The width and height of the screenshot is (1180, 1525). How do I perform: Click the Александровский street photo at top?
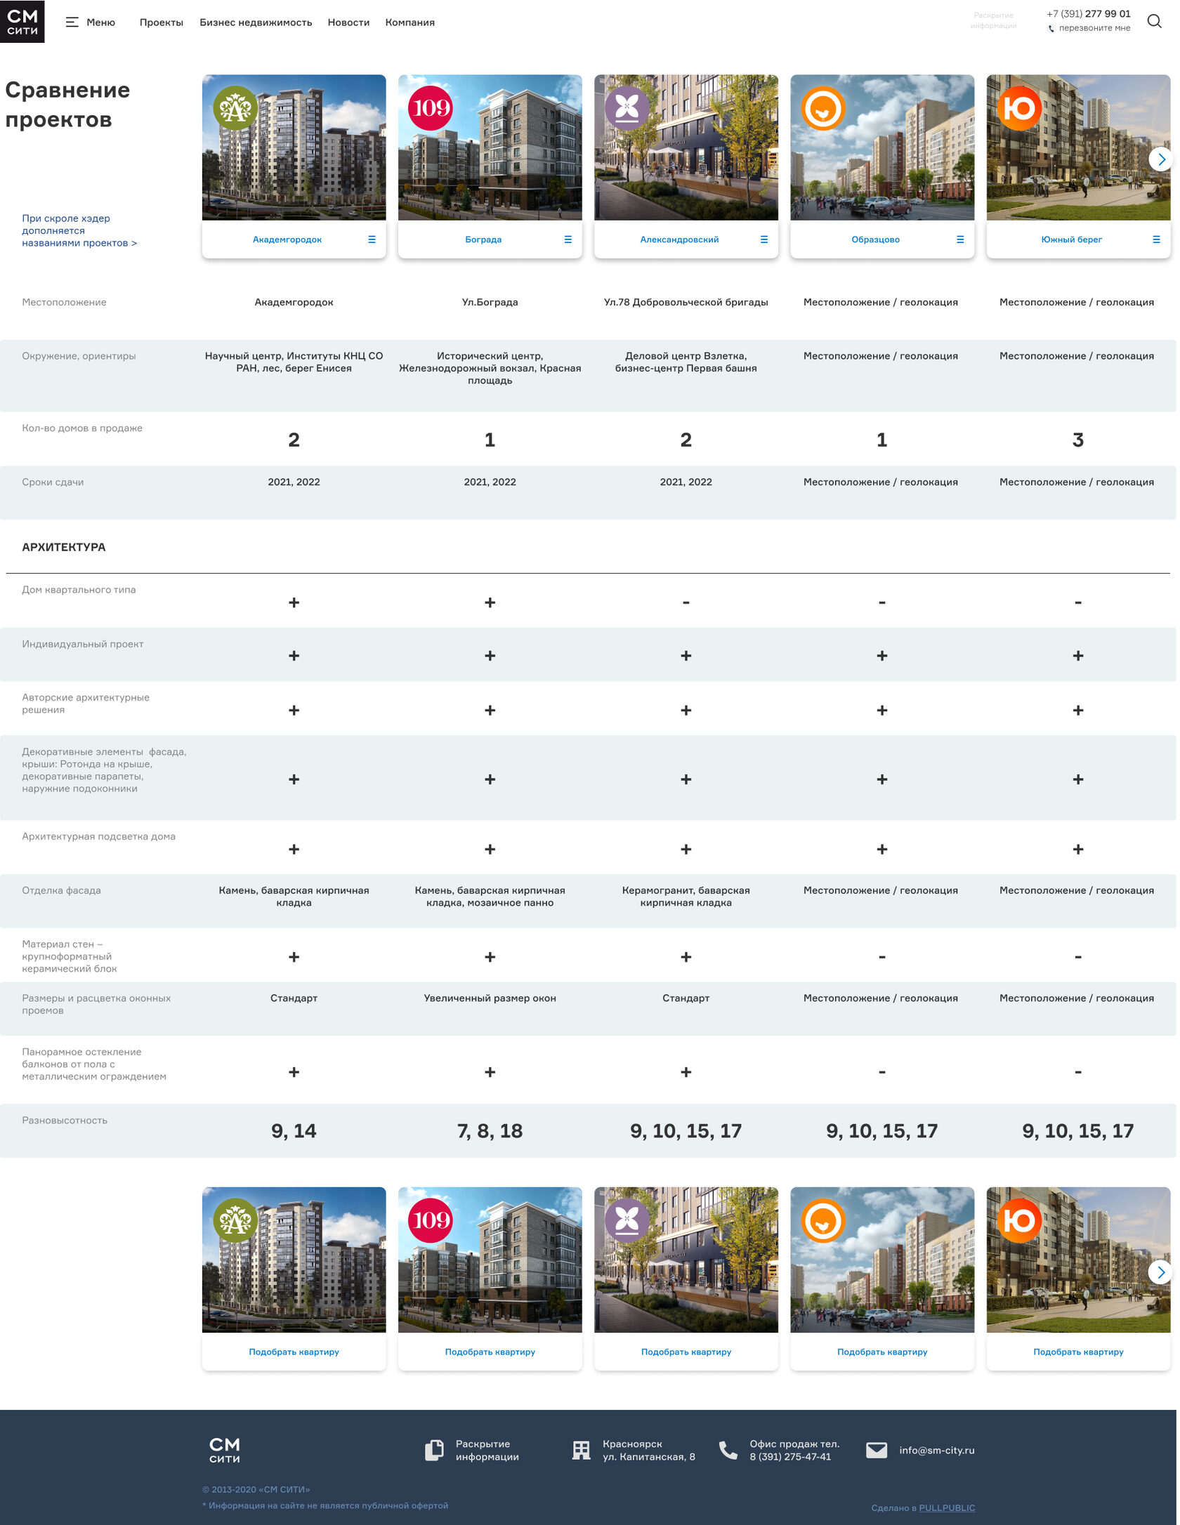686,147
